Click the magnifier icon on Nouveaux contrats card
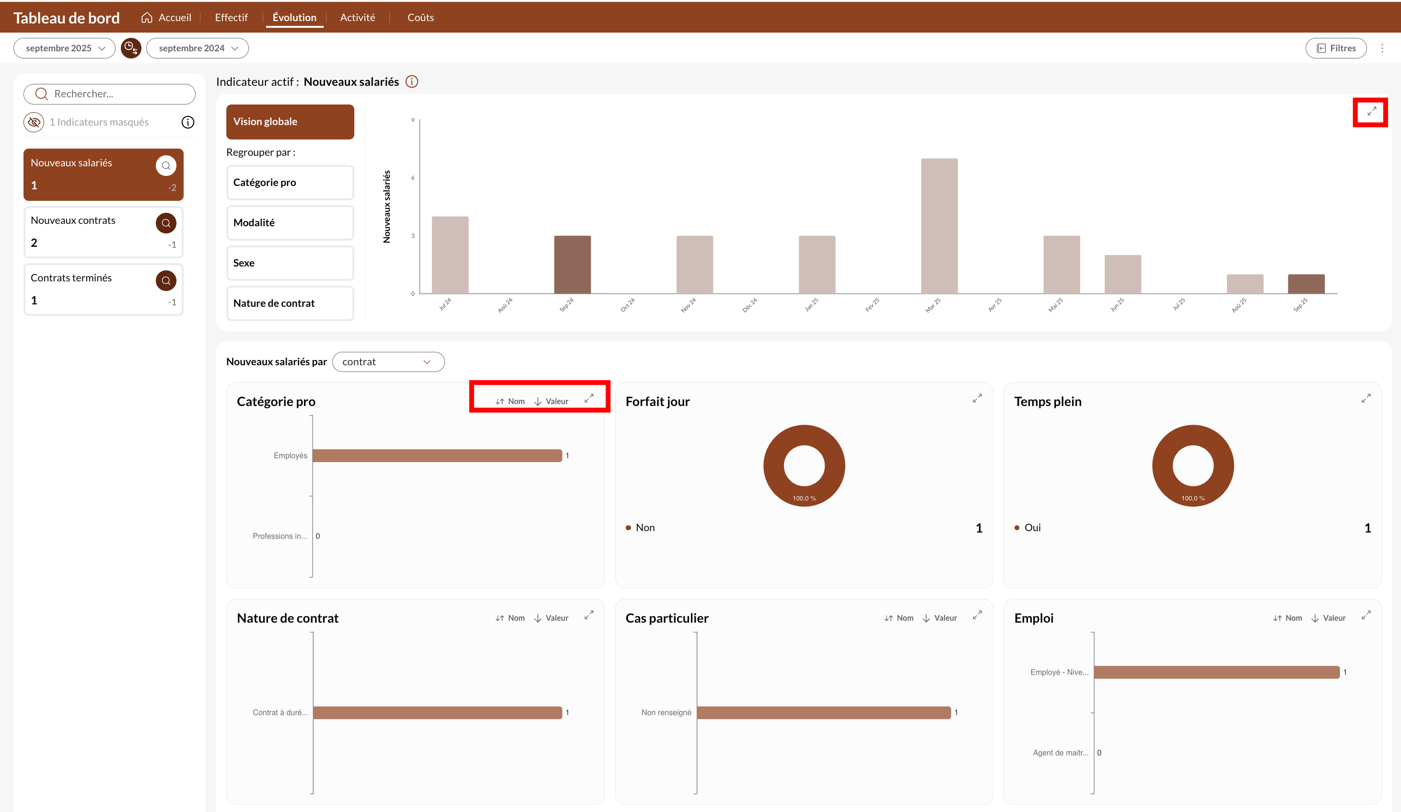Viewport: 1401px width, 812px height. tap(166, 223)
